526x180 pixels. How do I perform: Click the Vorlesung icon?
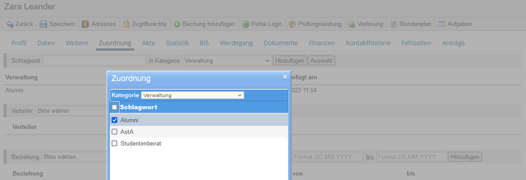(x=352, y=24)
